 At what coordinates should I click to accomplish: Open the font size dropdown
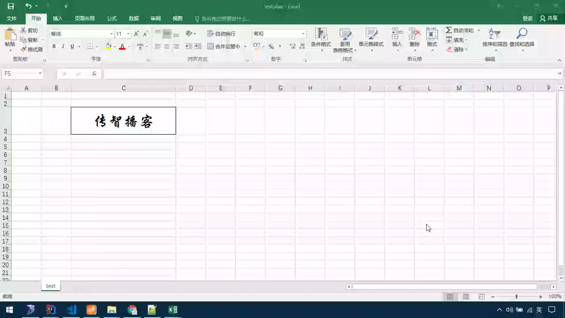pyautogui.click(x=128, y=34)
